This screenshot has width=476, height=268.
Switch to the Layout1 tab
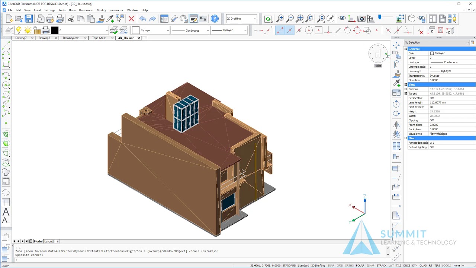click(x=49, y=241)
